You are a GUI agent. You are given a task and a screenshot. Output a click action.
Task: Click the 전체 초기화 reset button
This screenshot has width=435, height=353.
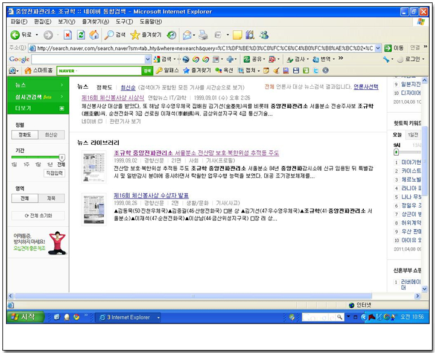coord(38,215)
